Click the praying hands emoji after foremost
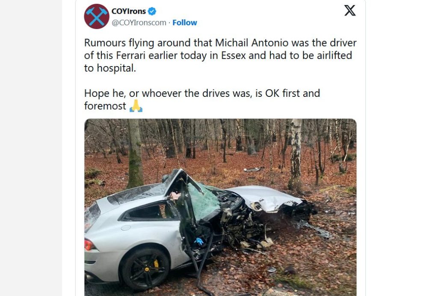The width and height of the screenshot is (438, 296). 136,106
